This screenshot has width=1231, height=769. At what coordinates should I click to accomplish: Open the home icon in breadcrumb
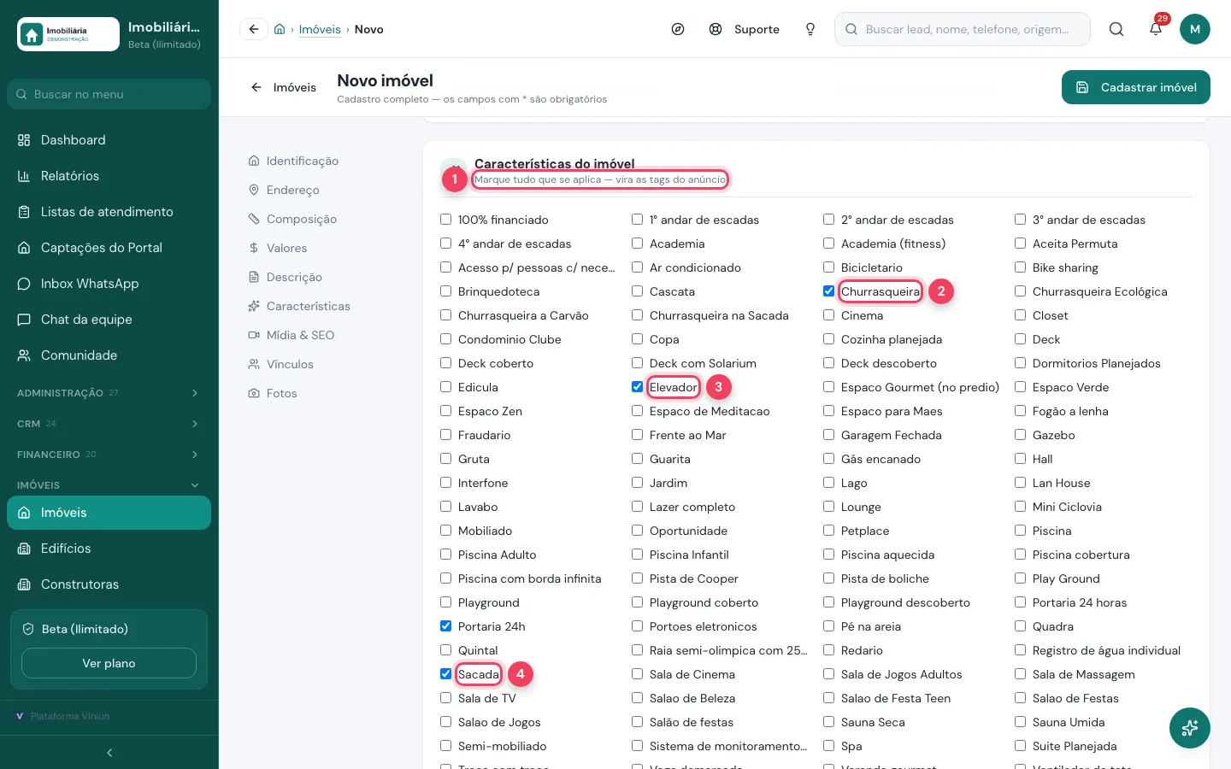[280, 29]
